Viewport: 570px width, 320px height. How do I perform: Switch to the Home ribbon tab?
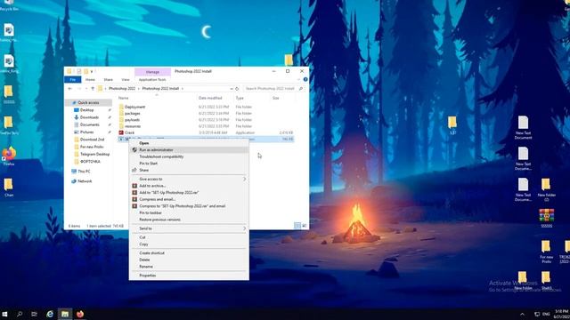point(90,79)
